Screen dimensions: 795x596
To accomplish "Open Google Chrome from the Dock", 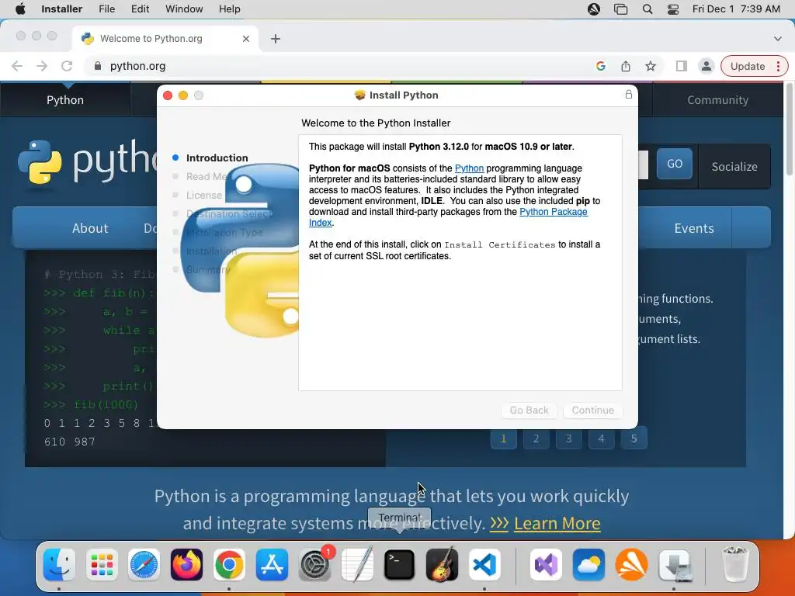I will tap(229, 564).
